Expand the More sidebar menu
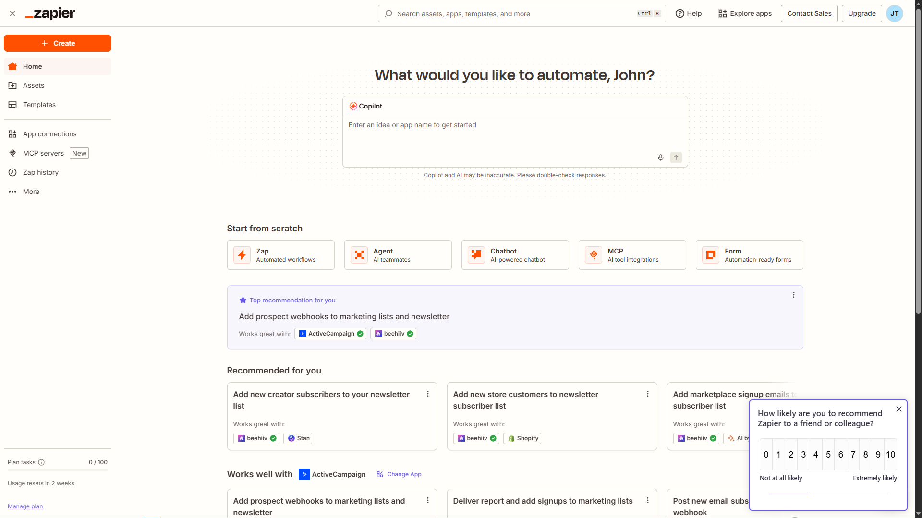Viewport: 922px width, 518px height. point(58,192)
